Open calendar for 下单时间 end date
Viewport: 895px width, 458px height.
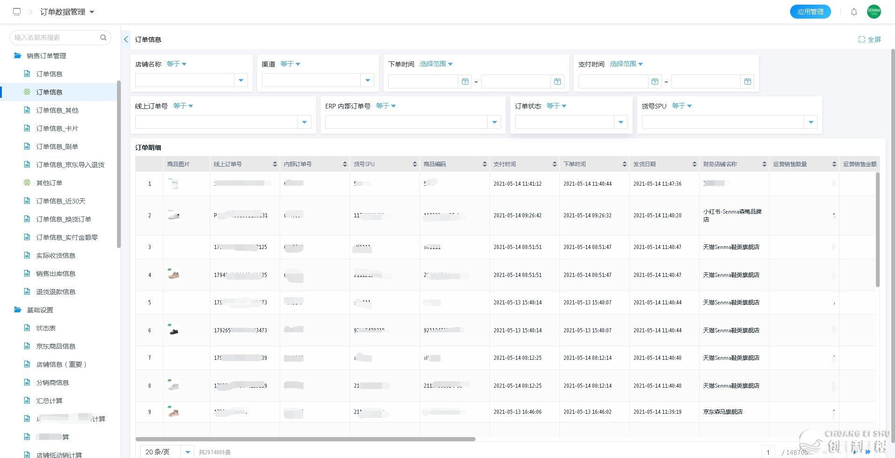(x=558, y=81)
